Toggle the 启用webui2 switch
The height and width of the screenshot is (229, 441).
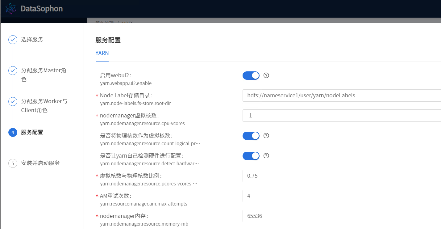point(251,75)
